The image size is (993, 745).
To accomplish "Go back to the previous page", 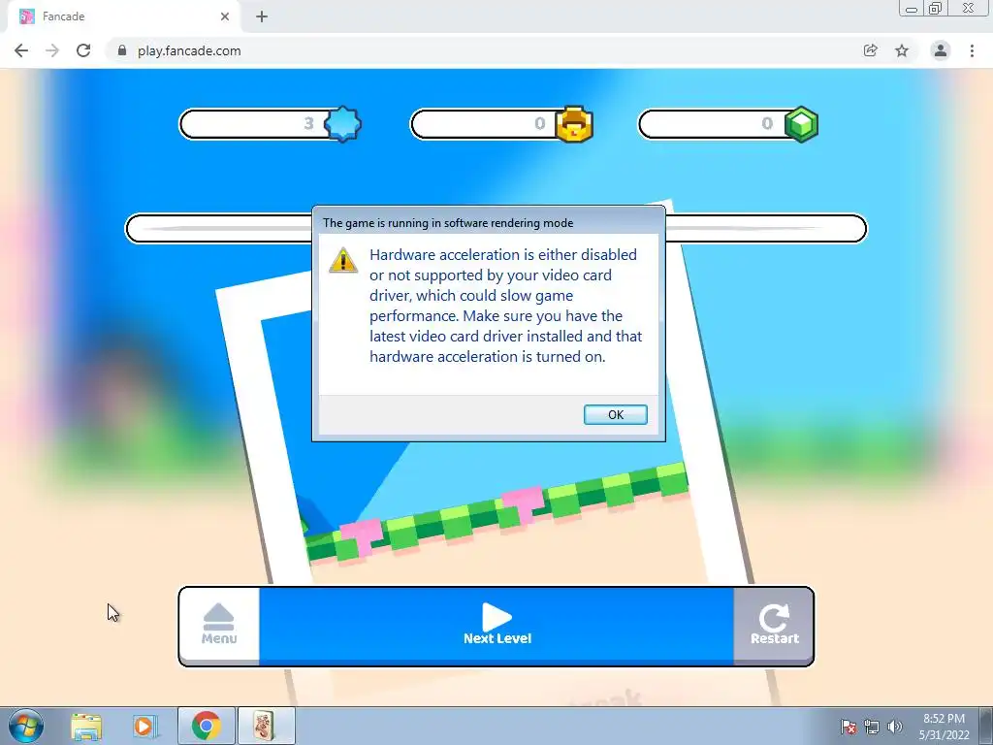I will (21, 50).
